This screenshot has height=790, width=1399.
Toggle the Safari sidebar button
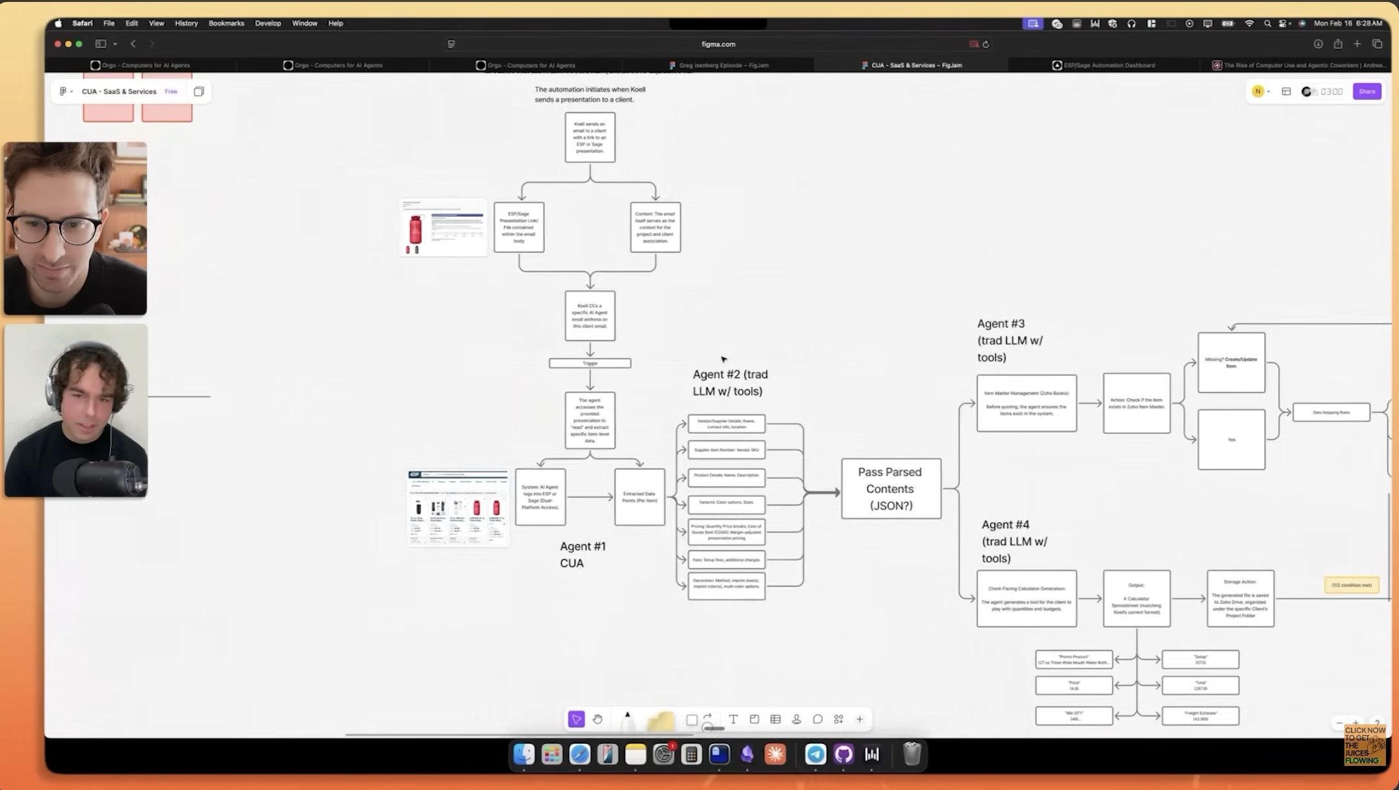pyautogui.click(x=101, y=44)
